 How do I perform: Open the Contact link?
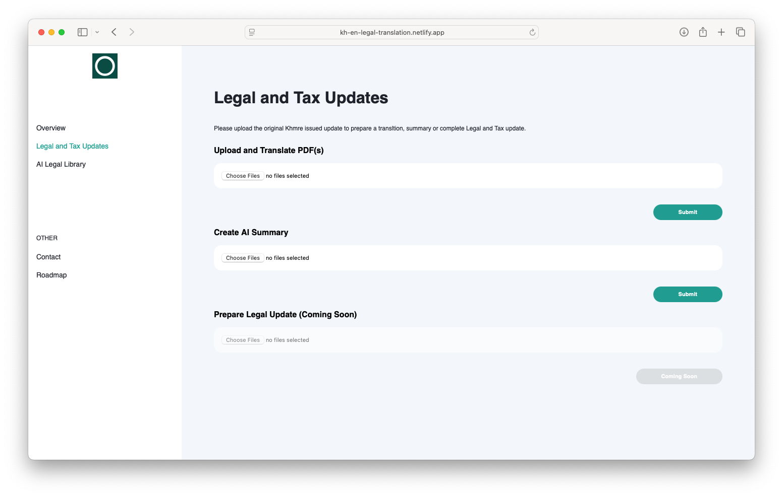click(x=48, y=257)
